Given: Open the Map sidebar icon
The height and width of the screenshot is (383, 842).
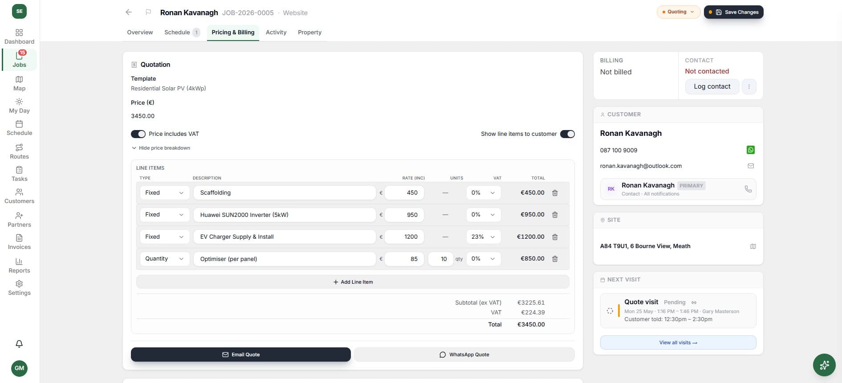Looking at the screenshot, I should (19, 83).
